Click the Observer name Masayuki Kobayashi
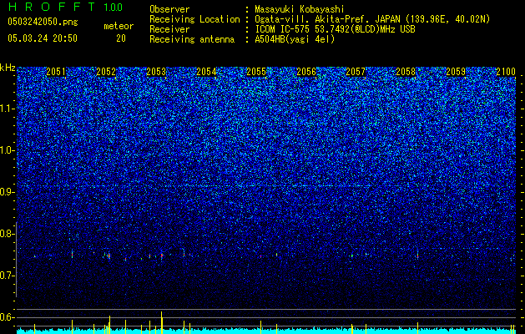The width and height of the screenshot is (525, 334). coord(299,9)
